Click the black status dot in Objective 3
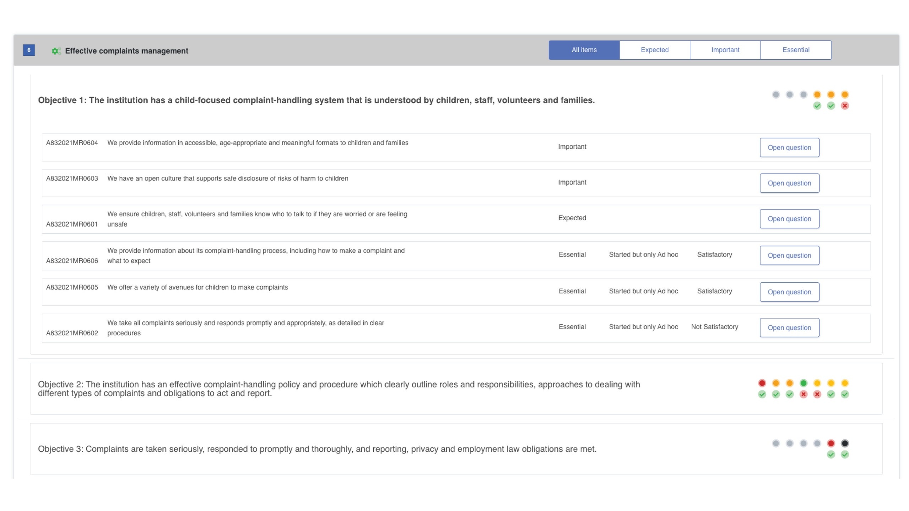This screenshot has height=511, width=909. pos(844,443)
